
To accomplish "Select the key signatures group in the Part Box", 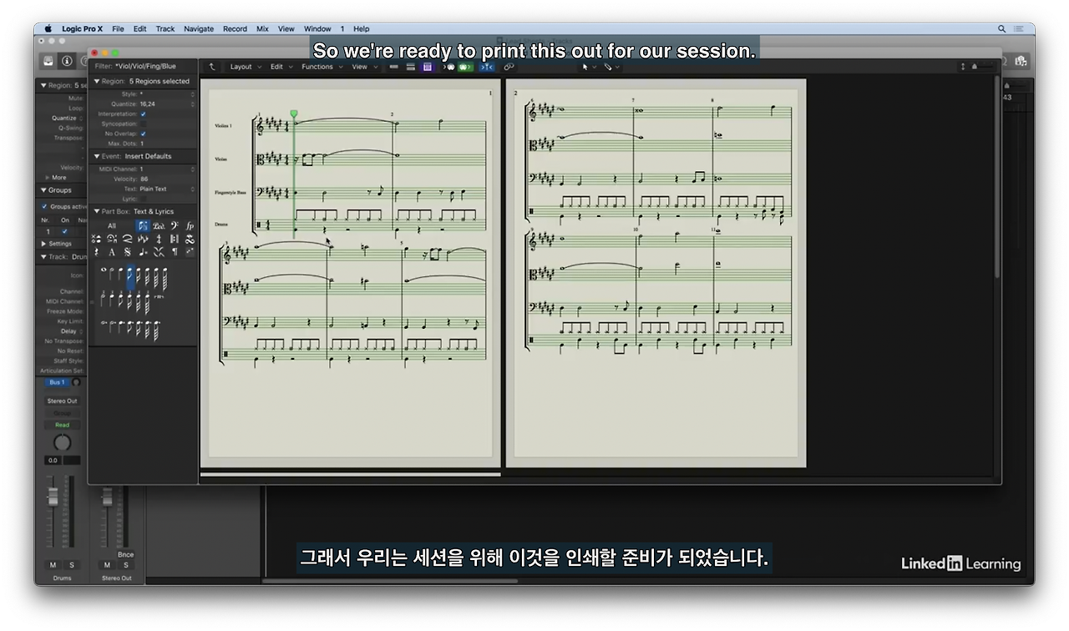I will point(143,239).
